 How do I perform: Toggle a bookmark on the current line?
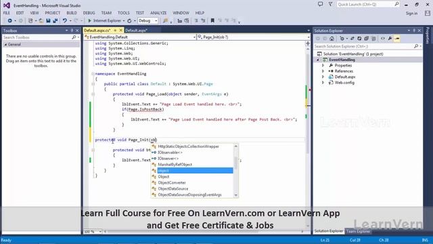pos(212,21)
